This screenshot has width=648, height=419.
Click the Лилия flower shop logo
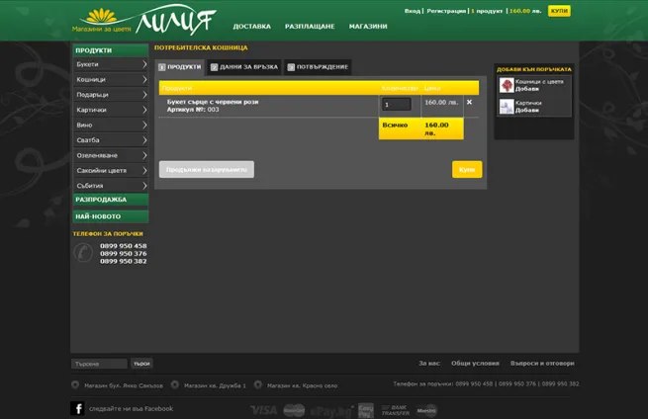coord(144,20)
